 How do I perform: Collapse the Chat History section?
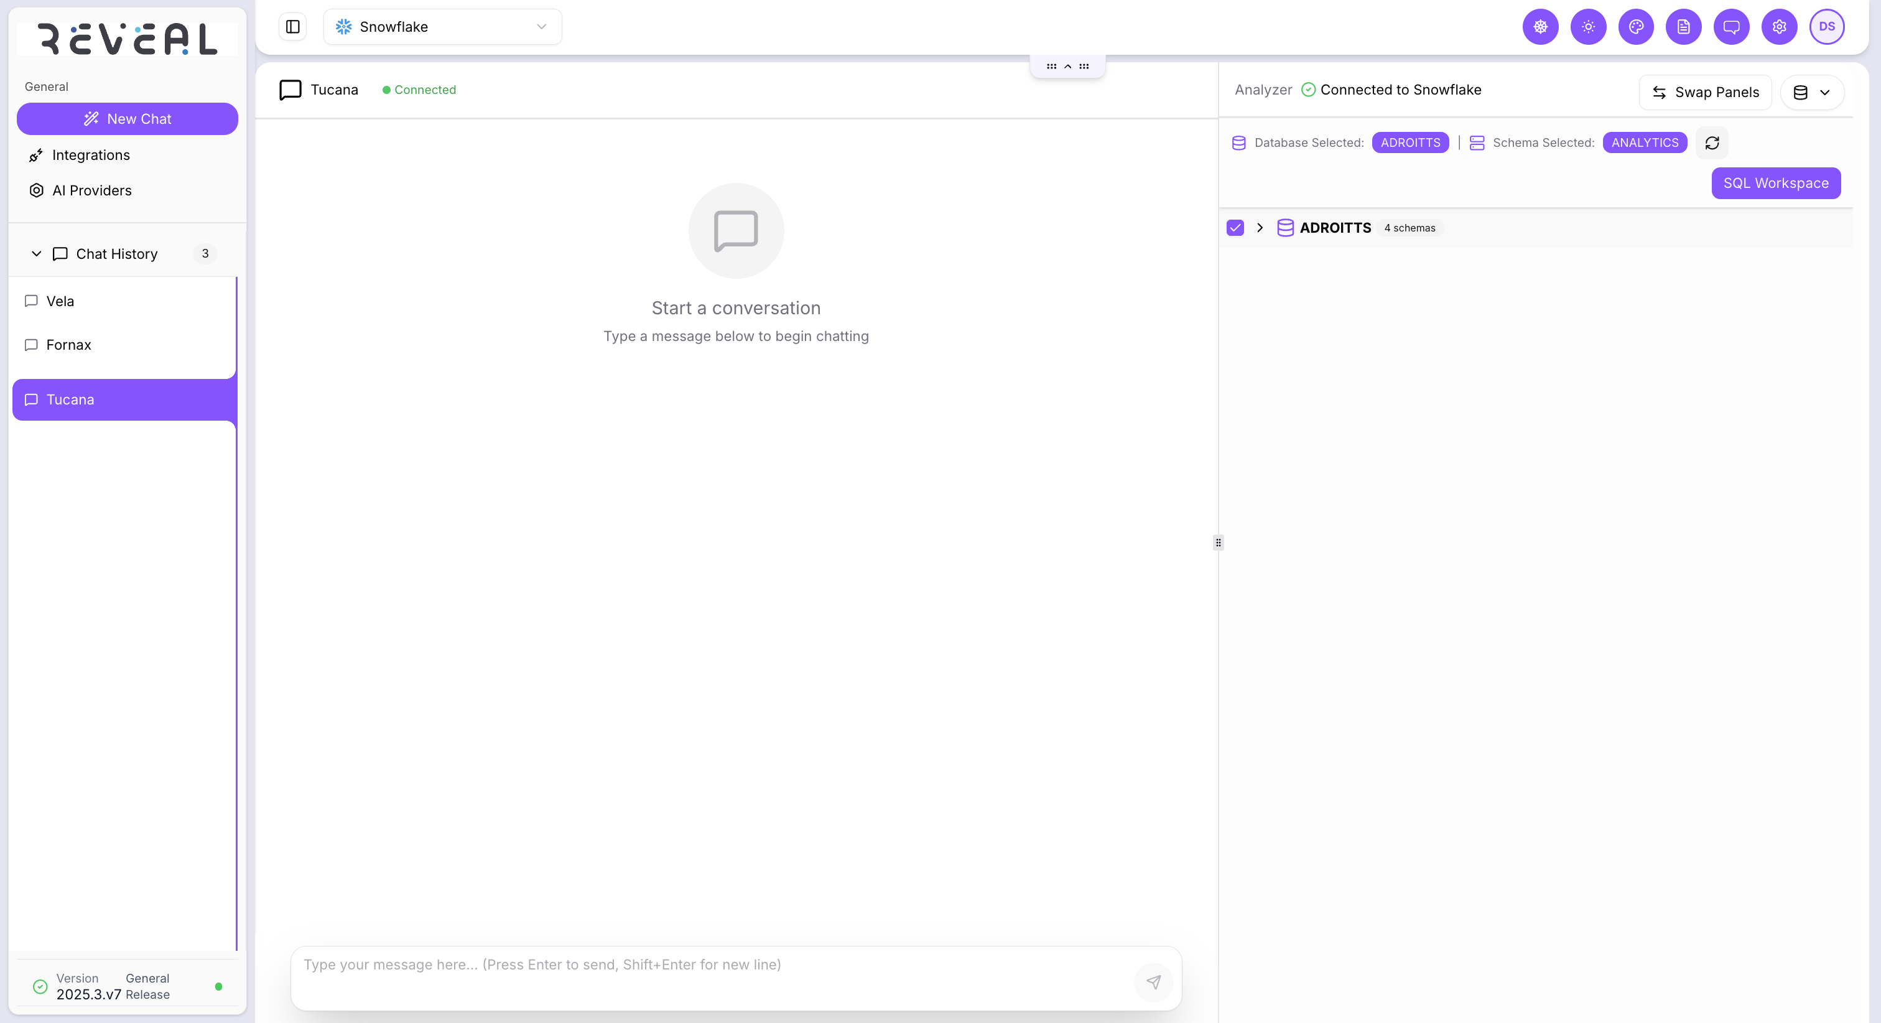click(36, 253)
